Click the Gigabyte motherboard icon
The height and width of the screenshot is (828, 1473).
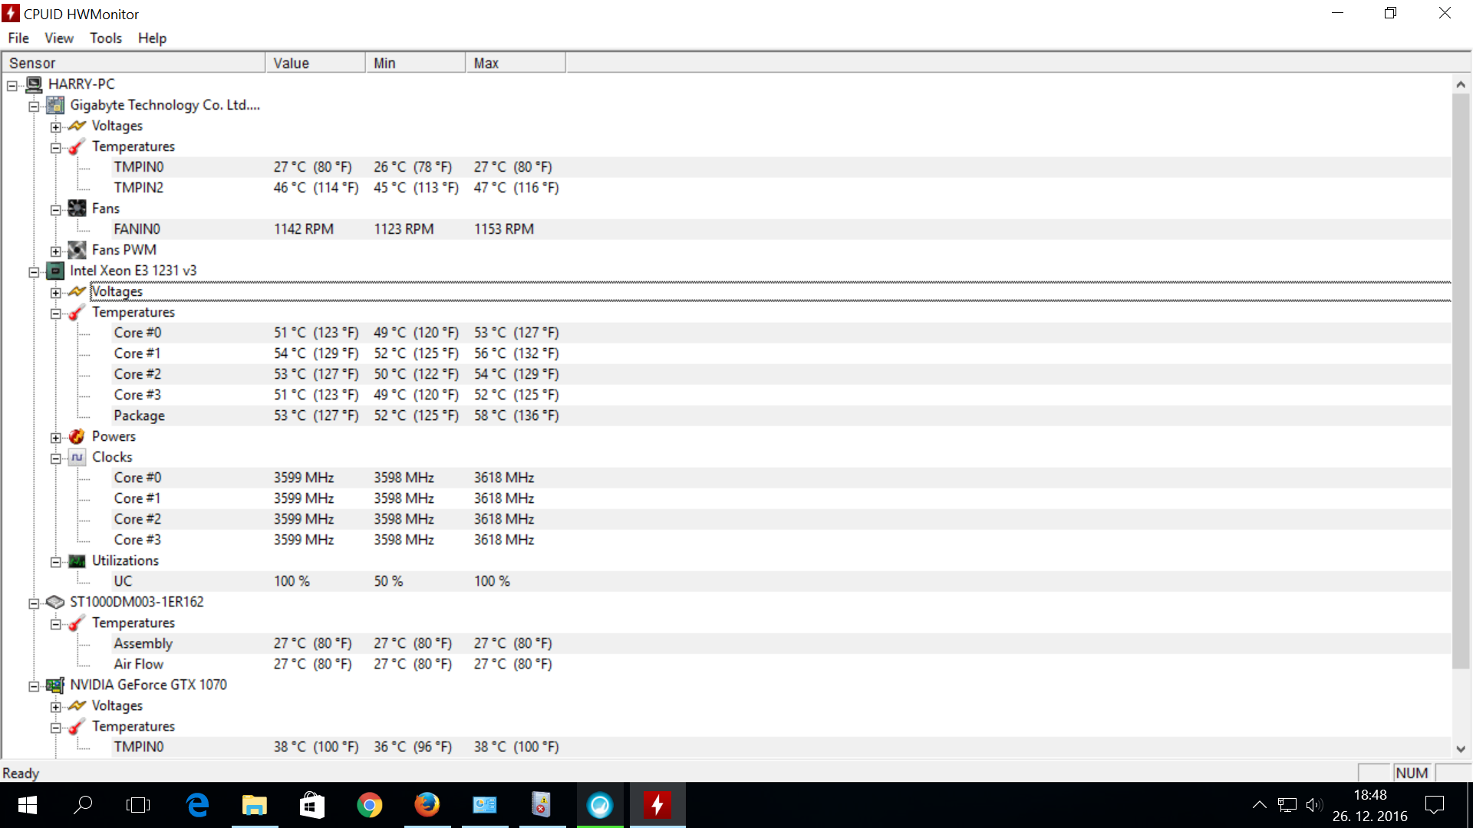tap(55, 105)
